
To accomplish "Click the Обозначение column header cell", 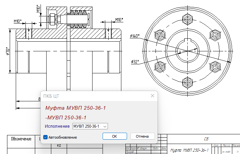I will coord(21,139).
